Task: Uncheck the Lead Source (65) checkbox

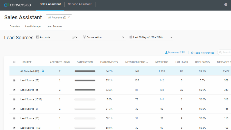Action: click(14, 90)
